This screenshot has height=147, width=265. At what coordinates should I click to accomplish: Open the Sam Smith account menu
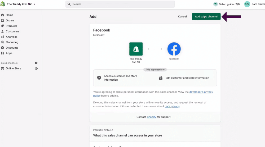pyautogui.click(x=258, y=4)
